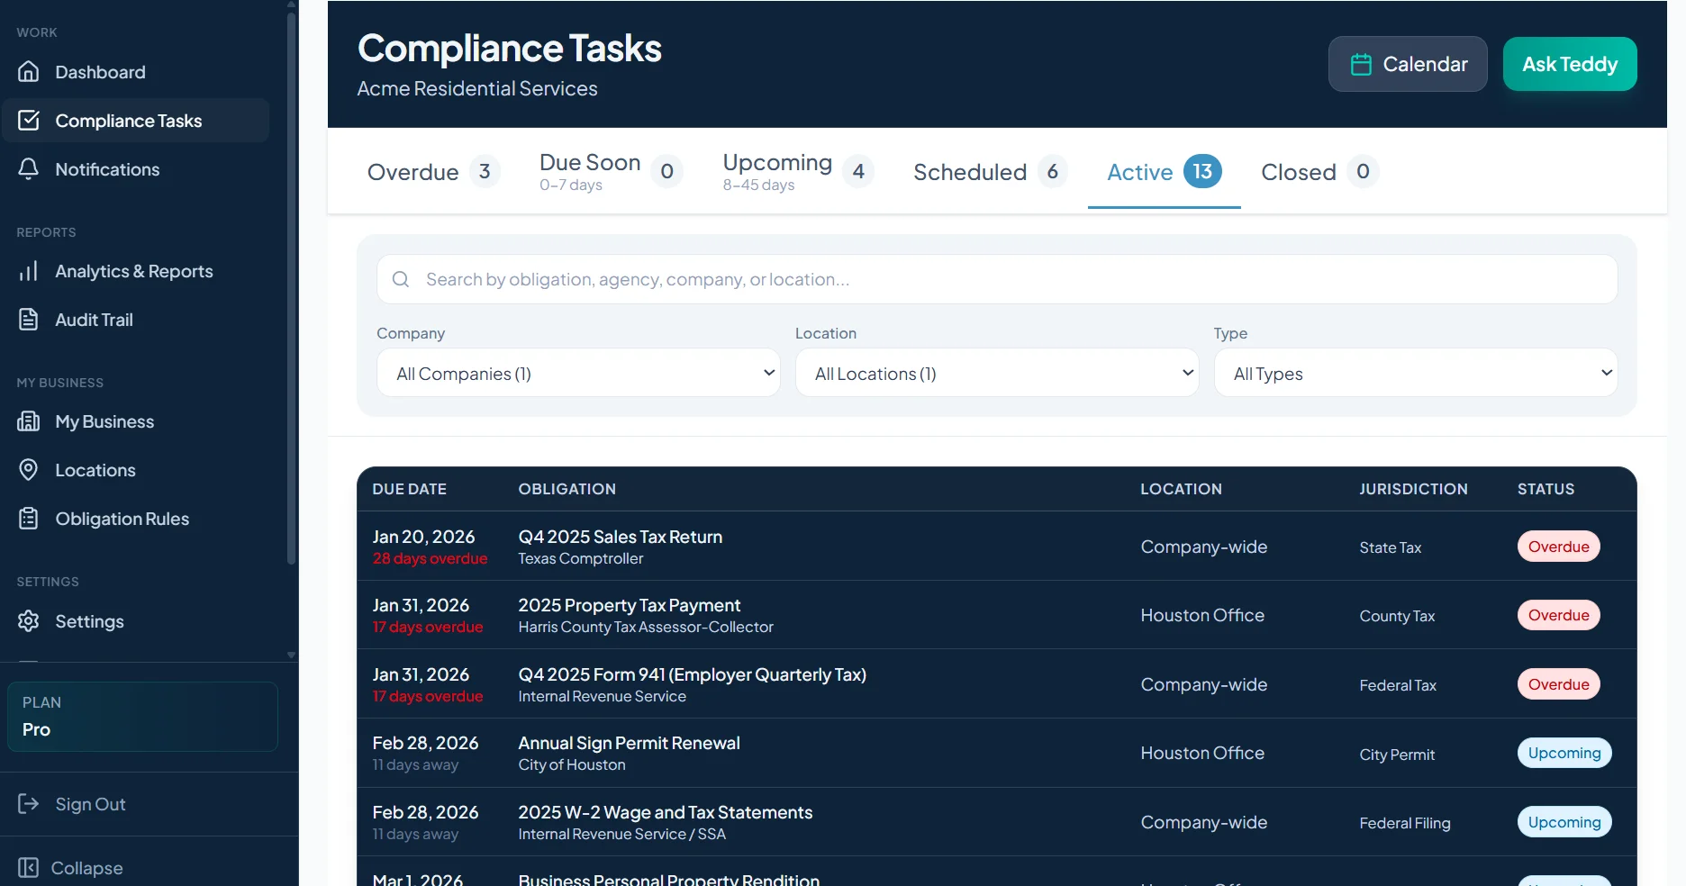Click the sidebar scrollbar
1686x886 pixels.
(x=291, y=288)
